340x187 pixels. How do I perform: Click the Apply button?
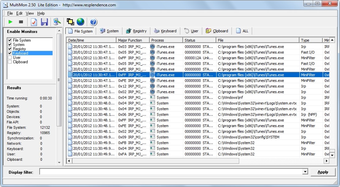323,172
